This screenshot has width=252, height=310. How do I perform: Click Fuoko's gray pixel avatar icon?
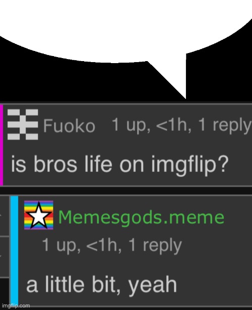point(23,124)
